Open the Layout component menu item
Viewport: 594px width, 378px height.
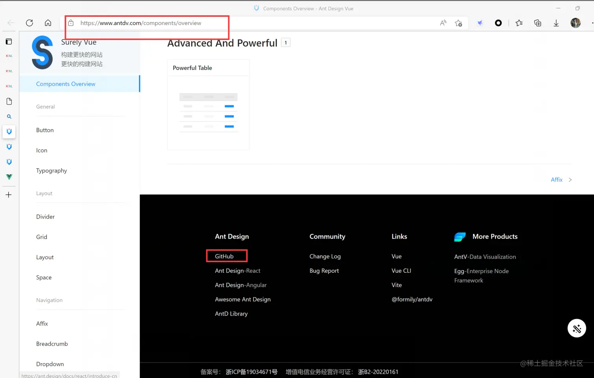click(45, 257)
